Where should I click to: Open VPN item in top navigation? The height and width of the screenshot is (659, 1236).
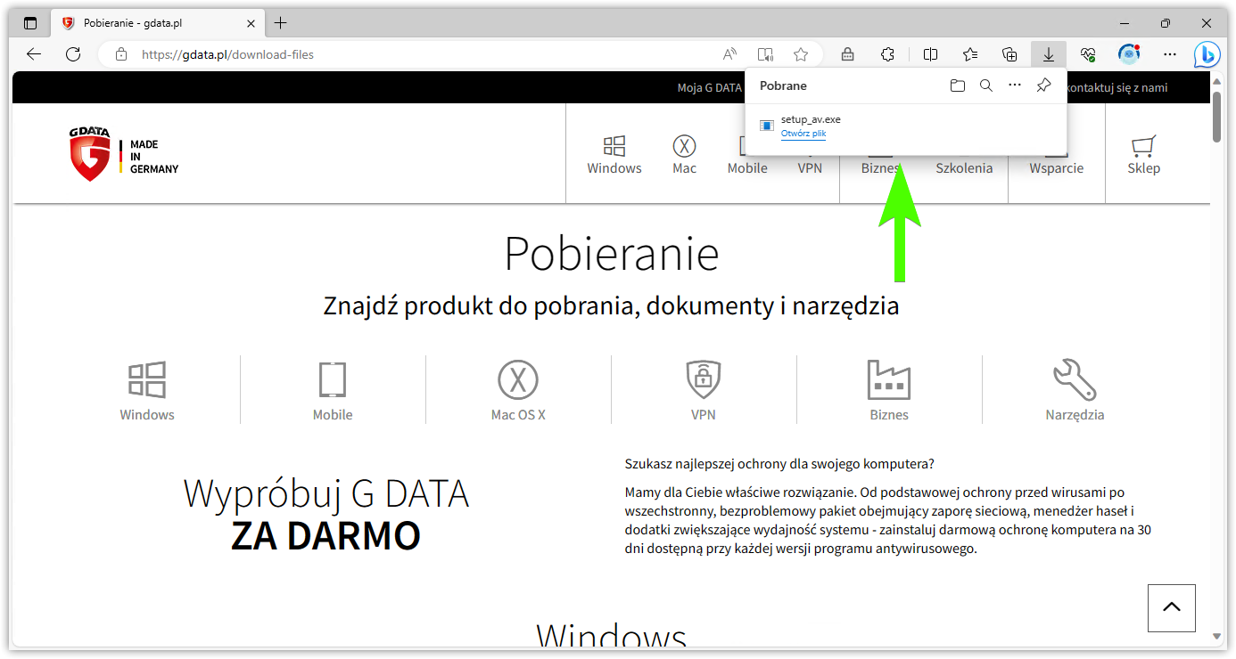click(x=810, y=168)
